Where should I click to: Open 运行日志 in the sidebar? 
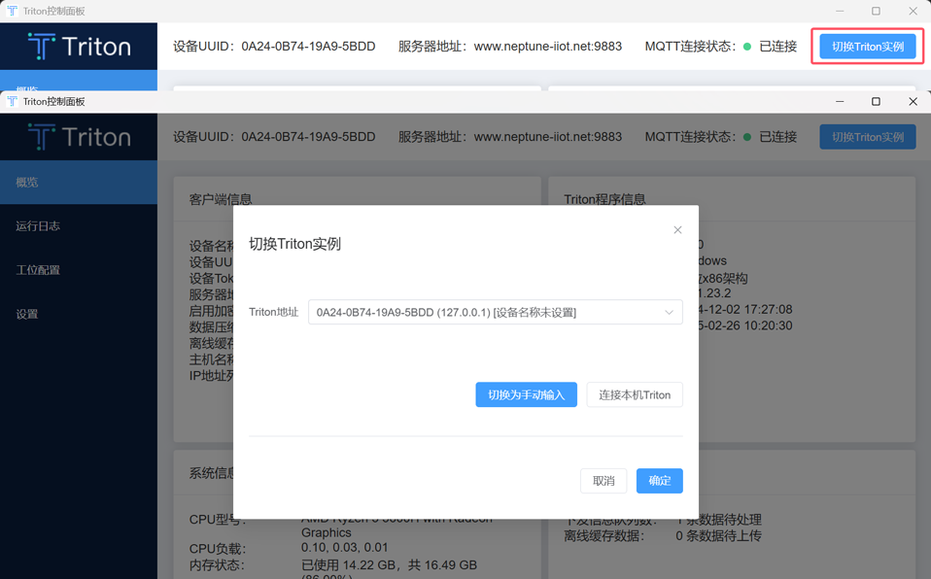pyautogui.click(x=79, y=226)
